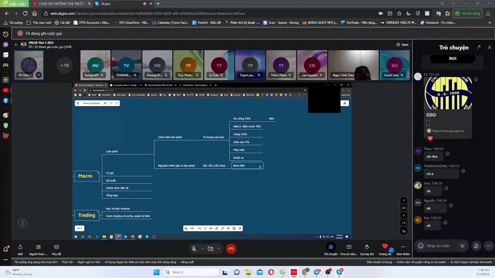Open Phụ đề subtitles button
Viewport: 495px width, 278px height.
pos(56,249)
